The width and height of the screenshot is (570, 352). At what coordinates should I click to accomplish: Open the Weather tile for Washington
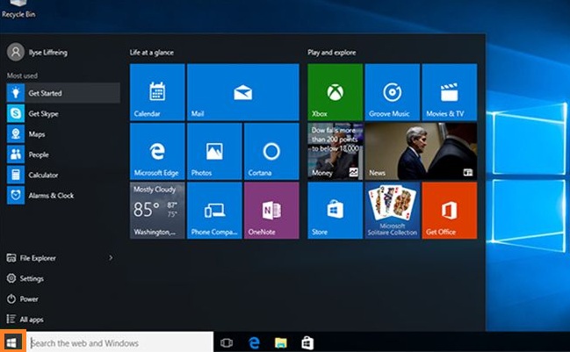(157, 211)
